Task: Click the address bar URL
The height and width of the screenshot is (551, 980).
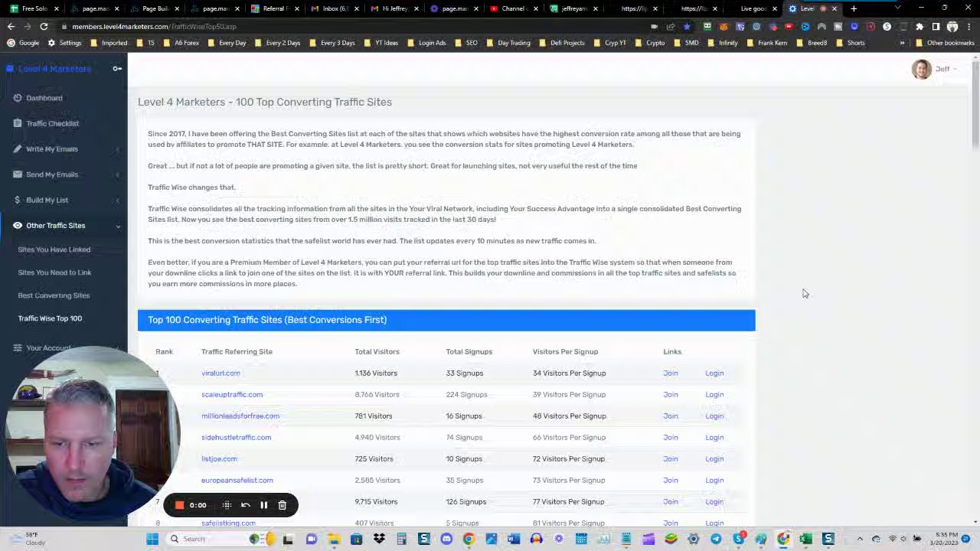Action: pos(154,27)
